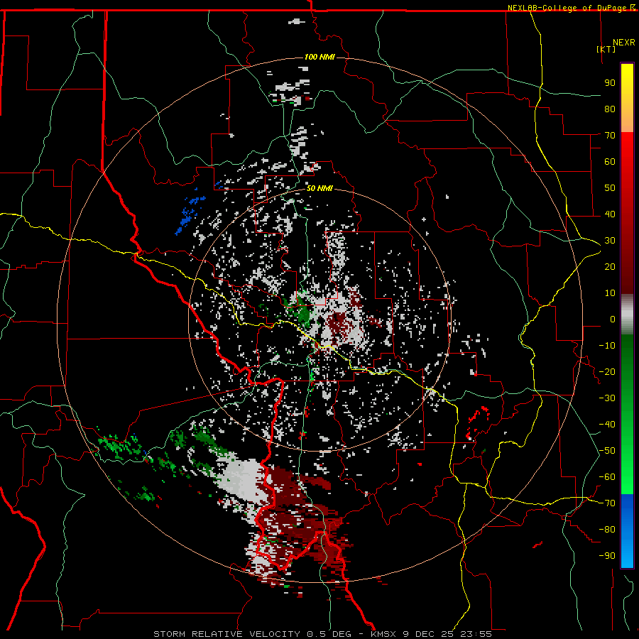Click the -90 value on the velocity scale
Screen dimensions: 639x639
[x=607, y=556]
